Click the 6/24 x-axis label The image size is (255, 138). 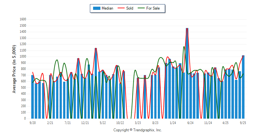point(191,122)
